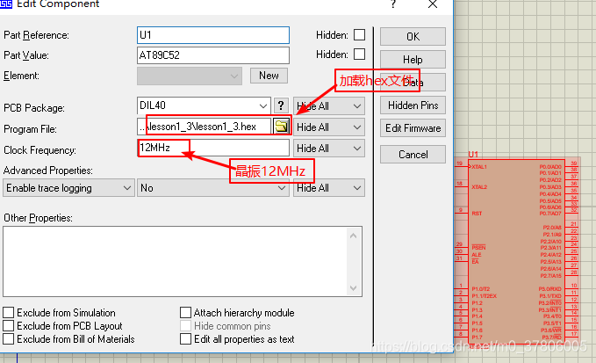Open the No value dropdown

tap(212, 188)
